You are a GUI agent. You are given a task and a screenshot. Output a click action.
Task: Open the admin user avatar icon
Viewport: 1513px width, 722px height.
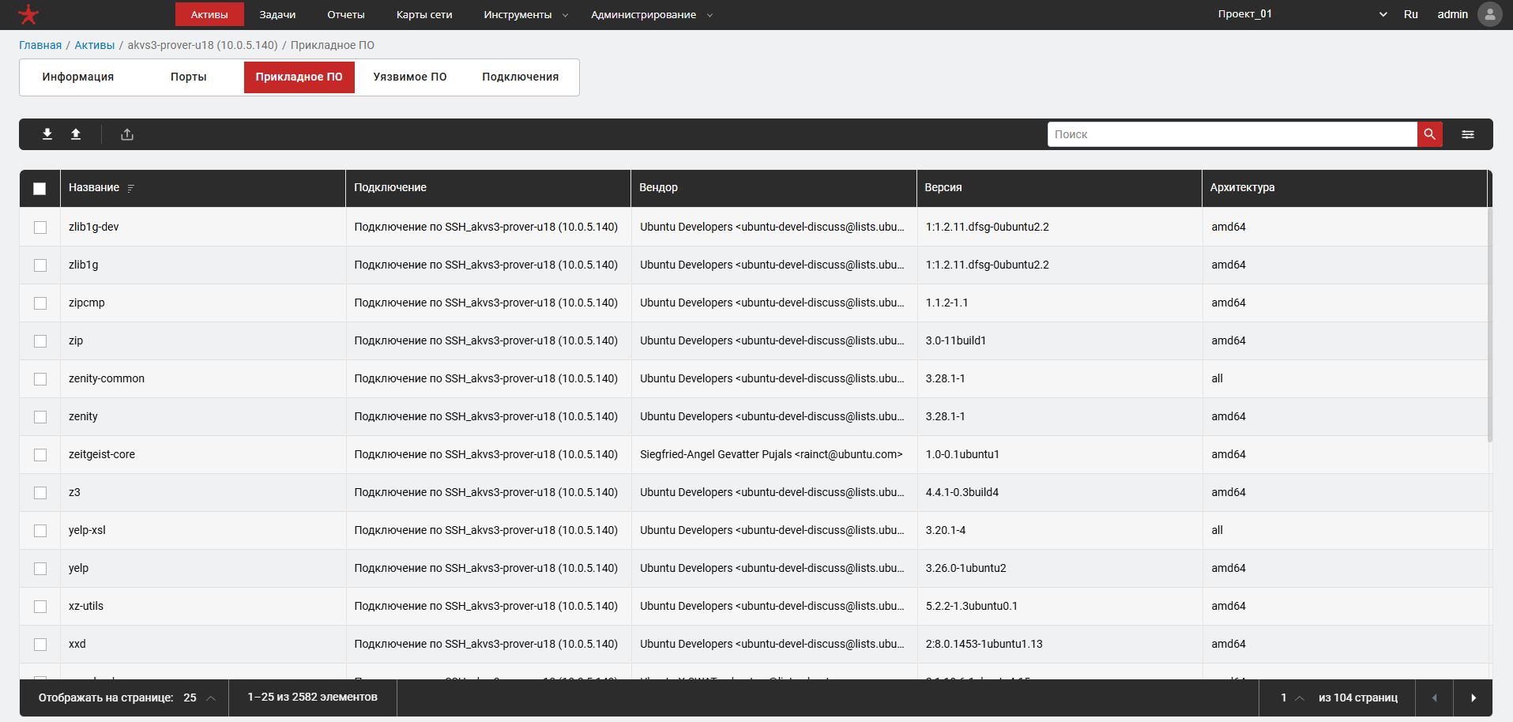1490,14
